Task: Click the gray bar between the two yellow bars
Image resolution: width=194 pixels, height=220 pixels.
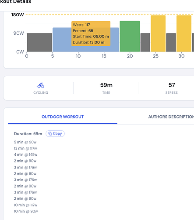Action: [171, 42]
